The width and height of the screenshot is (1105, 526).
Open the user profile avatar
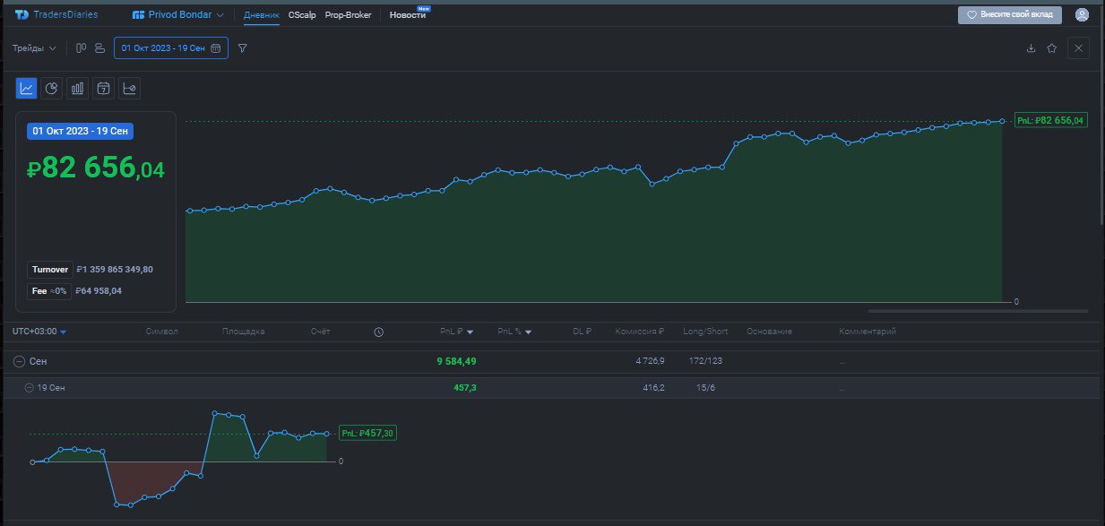[x=1082, y=15]
